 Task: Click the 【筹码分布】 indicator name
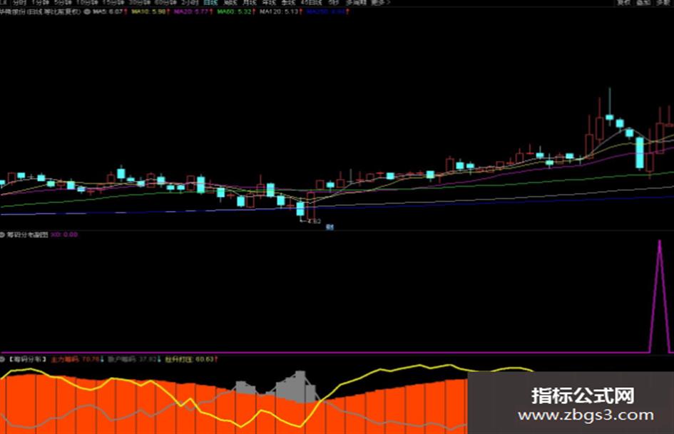(x=28, y=358)
